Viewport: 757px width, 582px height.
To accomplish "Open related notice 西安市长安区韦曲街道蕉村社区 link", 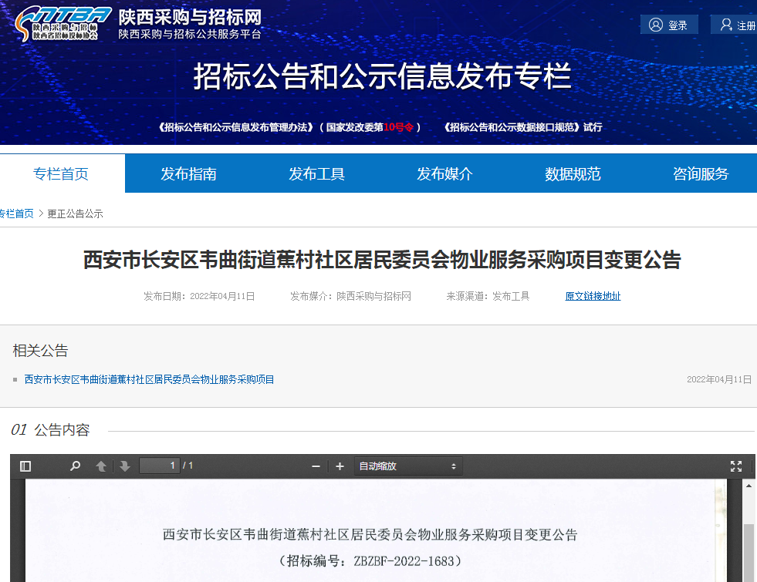I will click(x=150, y=379).
